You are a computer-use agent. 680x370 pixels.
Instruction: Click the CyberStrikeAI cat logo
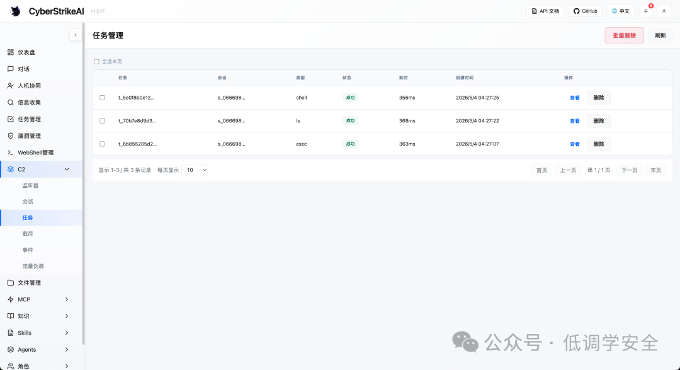point(16,11)
